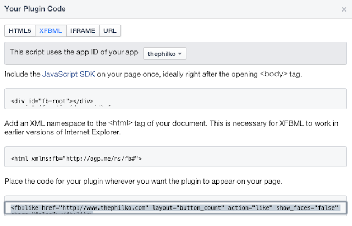
Task: Click the 'Your Plugin Code' dialog title
Action: 35,9
